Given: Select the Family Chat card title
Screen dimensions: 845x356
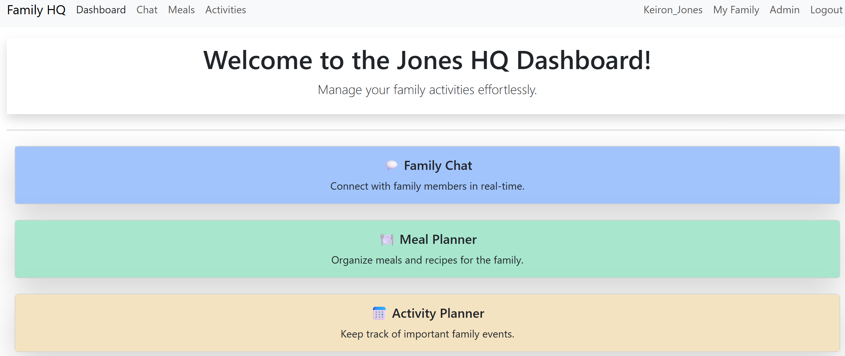Looking at the screenshot, I should tap(437, 166).
